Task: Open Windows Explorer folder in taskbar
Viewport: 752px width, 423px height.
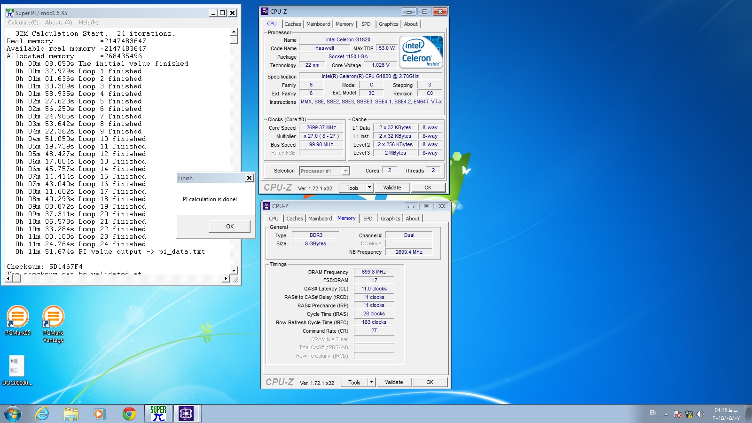Action: point(71,414)
